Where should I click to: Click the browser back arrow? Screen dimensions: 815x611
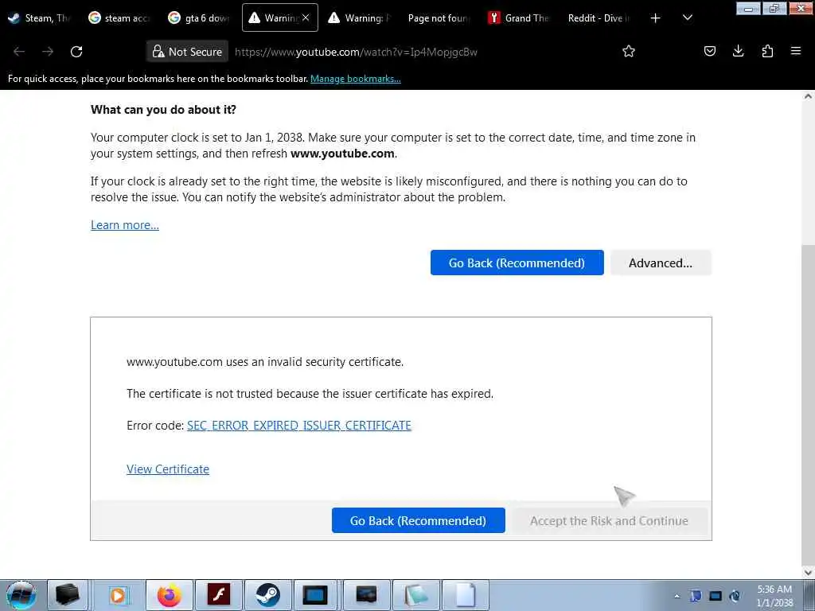19,52
